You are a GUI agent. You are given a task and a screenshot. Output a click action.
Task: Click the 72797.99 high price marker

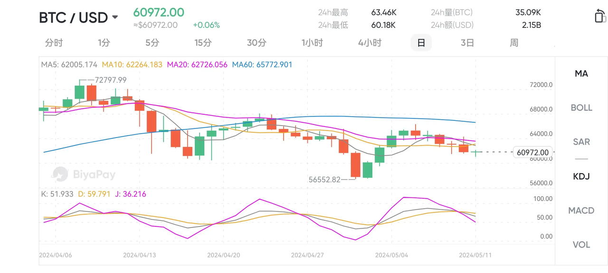click(x=111, y=80)
